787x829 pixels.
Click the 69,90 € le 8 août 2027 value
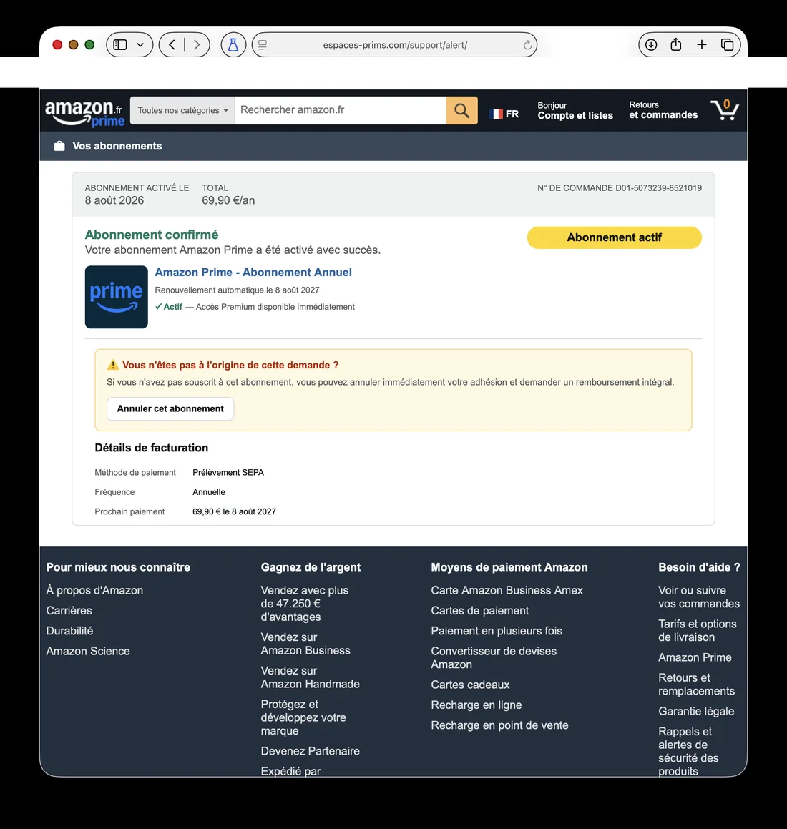(x=234, y=511)
